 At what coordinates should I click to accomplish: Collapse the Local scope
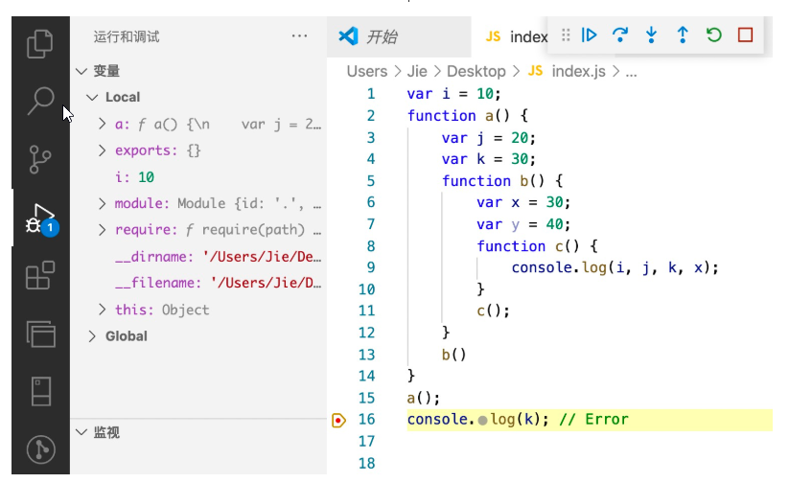tap(92, 97)
